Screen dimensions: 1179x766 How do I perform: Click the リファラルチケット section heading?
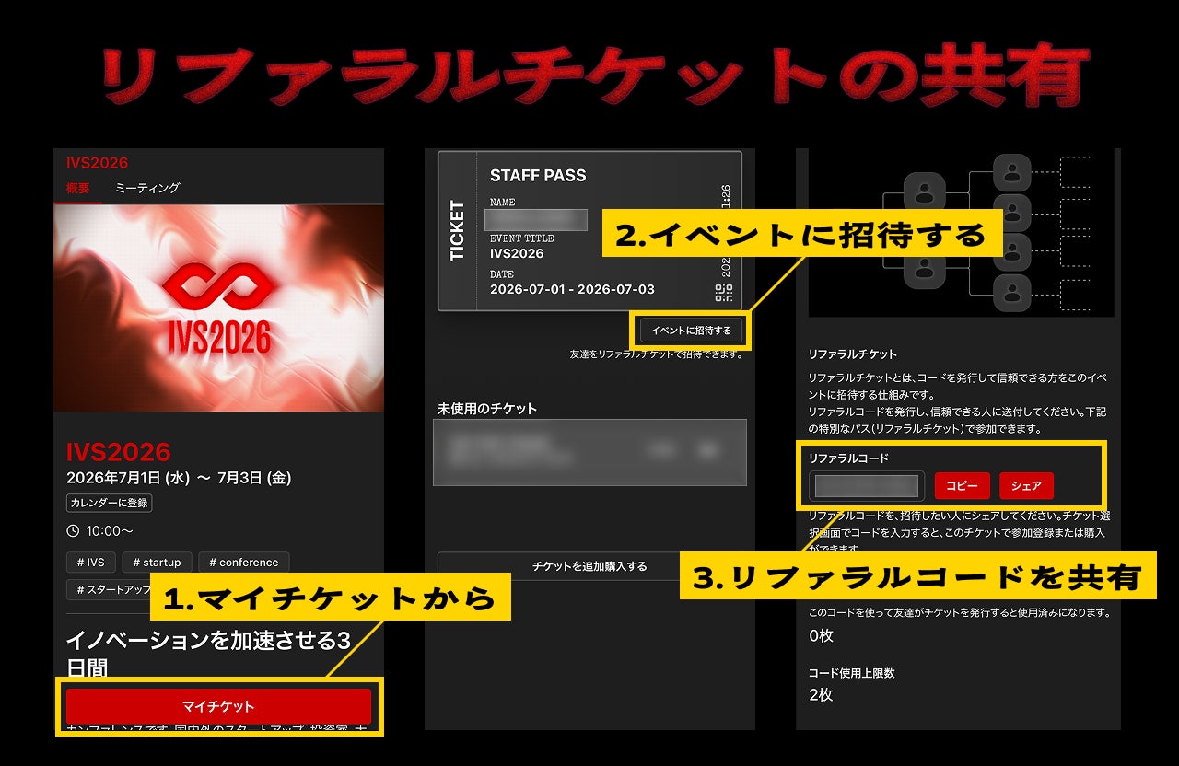[852, 354]
